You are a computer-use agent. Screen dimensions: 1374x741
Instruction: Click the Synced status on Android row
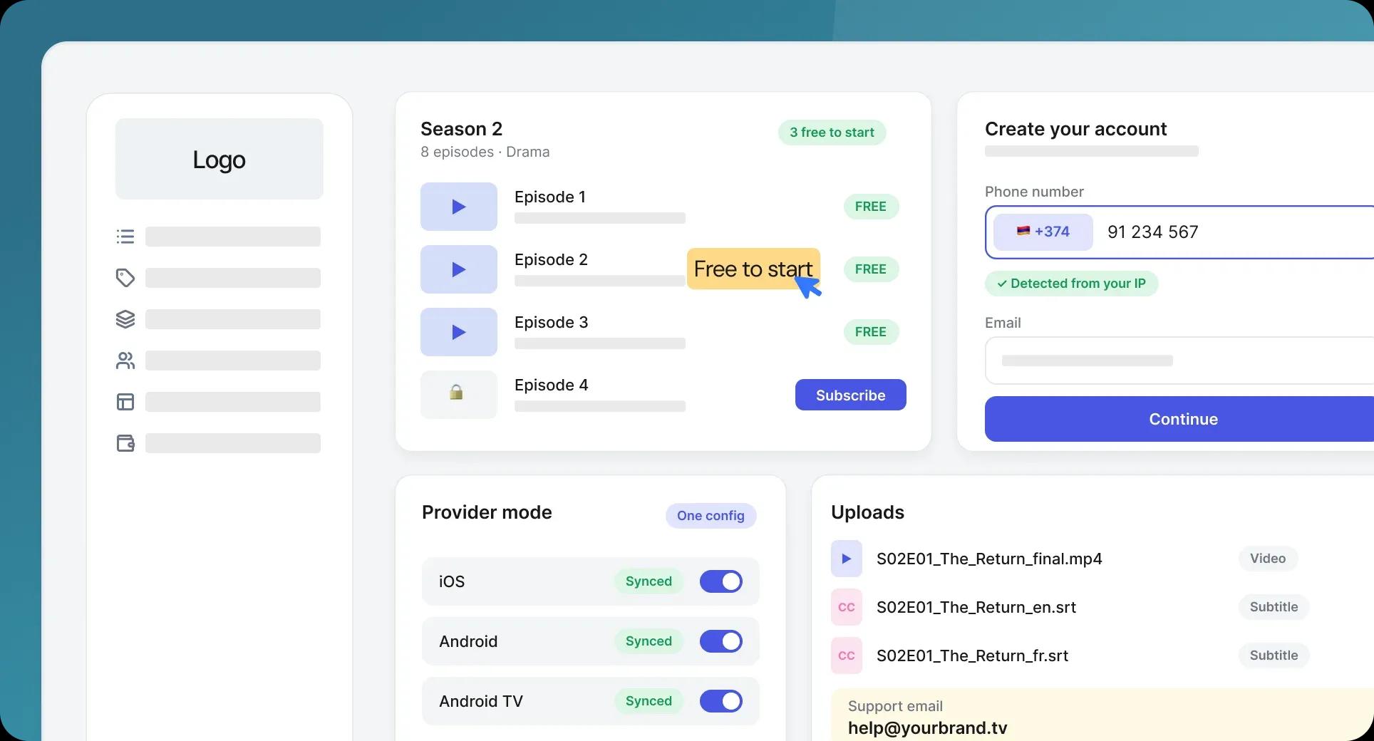coord(649,641)
